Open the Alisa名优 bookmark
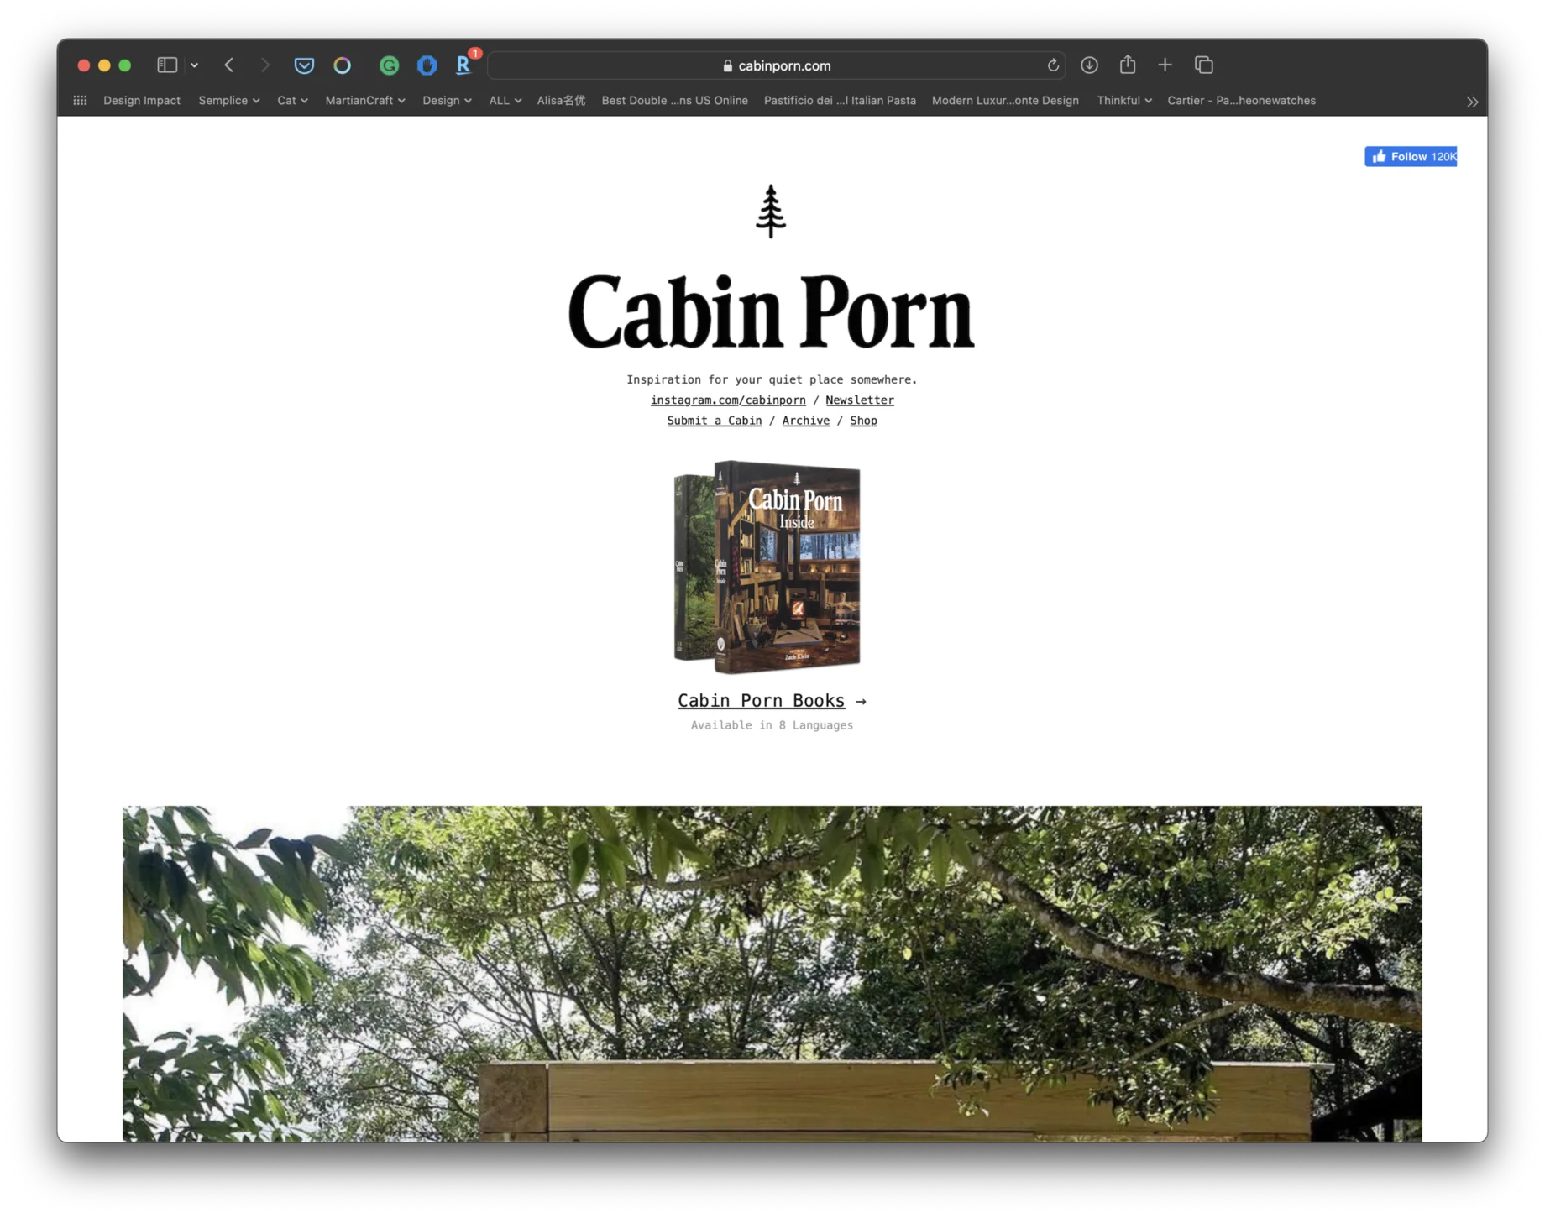The width and height of the screenshot is (1545, 1218). [x=561, y=100]
